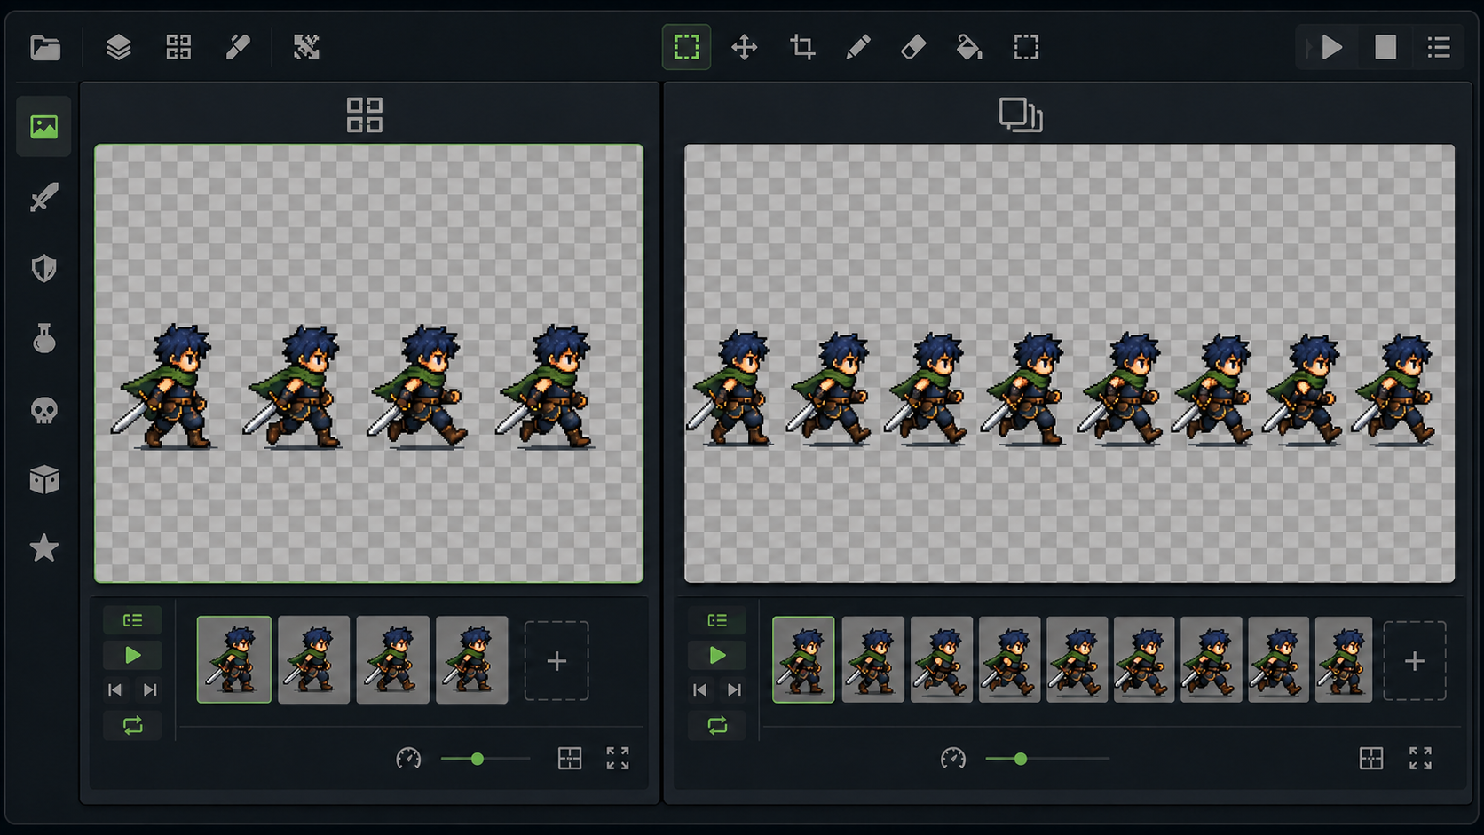Play the left panel animation
1484x835 pixels.
click(x=132, y=656)
